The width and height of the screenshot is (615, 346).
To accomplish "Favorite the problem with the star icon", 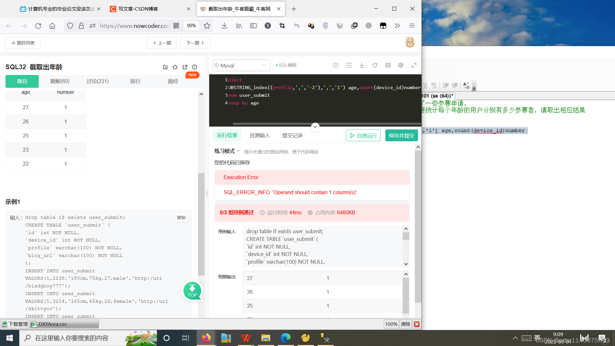I will [x=175, y=67].
